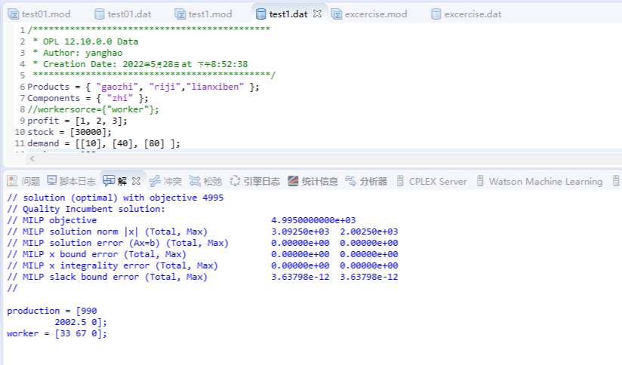Switch to the test01.dat tab
Viewport: 622px width, 365px height.
point(123,14)
